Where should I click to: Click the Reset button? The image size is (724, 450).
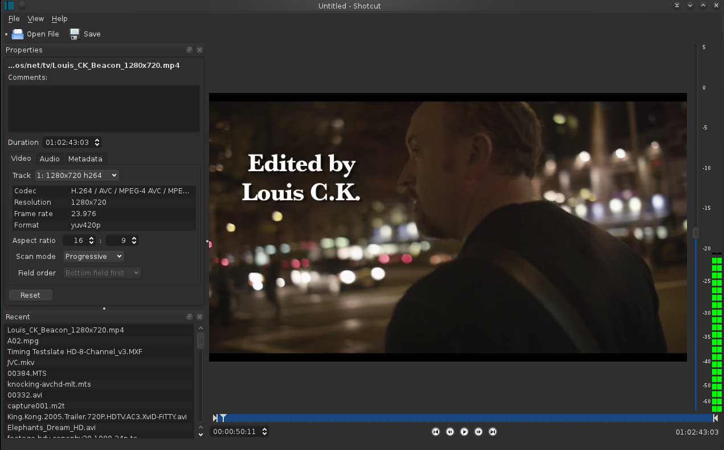click(x=30, y=295)
